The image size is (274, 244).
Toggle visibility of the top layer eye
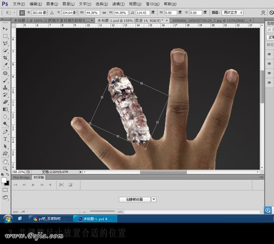pos(269,54)
